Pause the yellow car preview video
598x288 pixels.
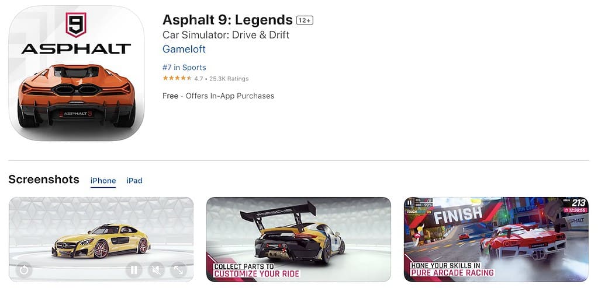tap(134, 270)
